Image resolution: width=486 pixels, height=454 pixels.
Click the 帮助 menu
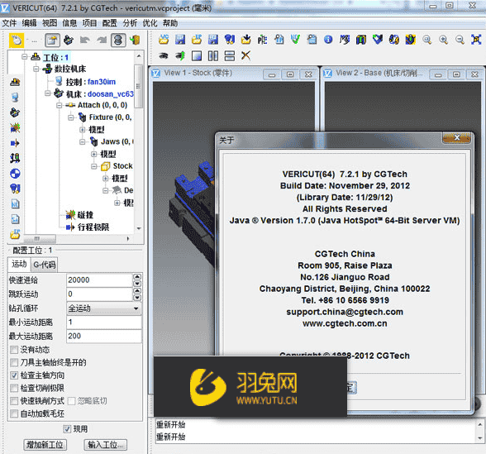tap(170, 23)
